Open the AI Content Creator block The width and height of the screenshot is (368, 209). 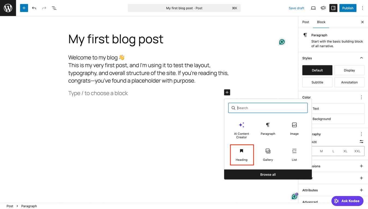242,130
